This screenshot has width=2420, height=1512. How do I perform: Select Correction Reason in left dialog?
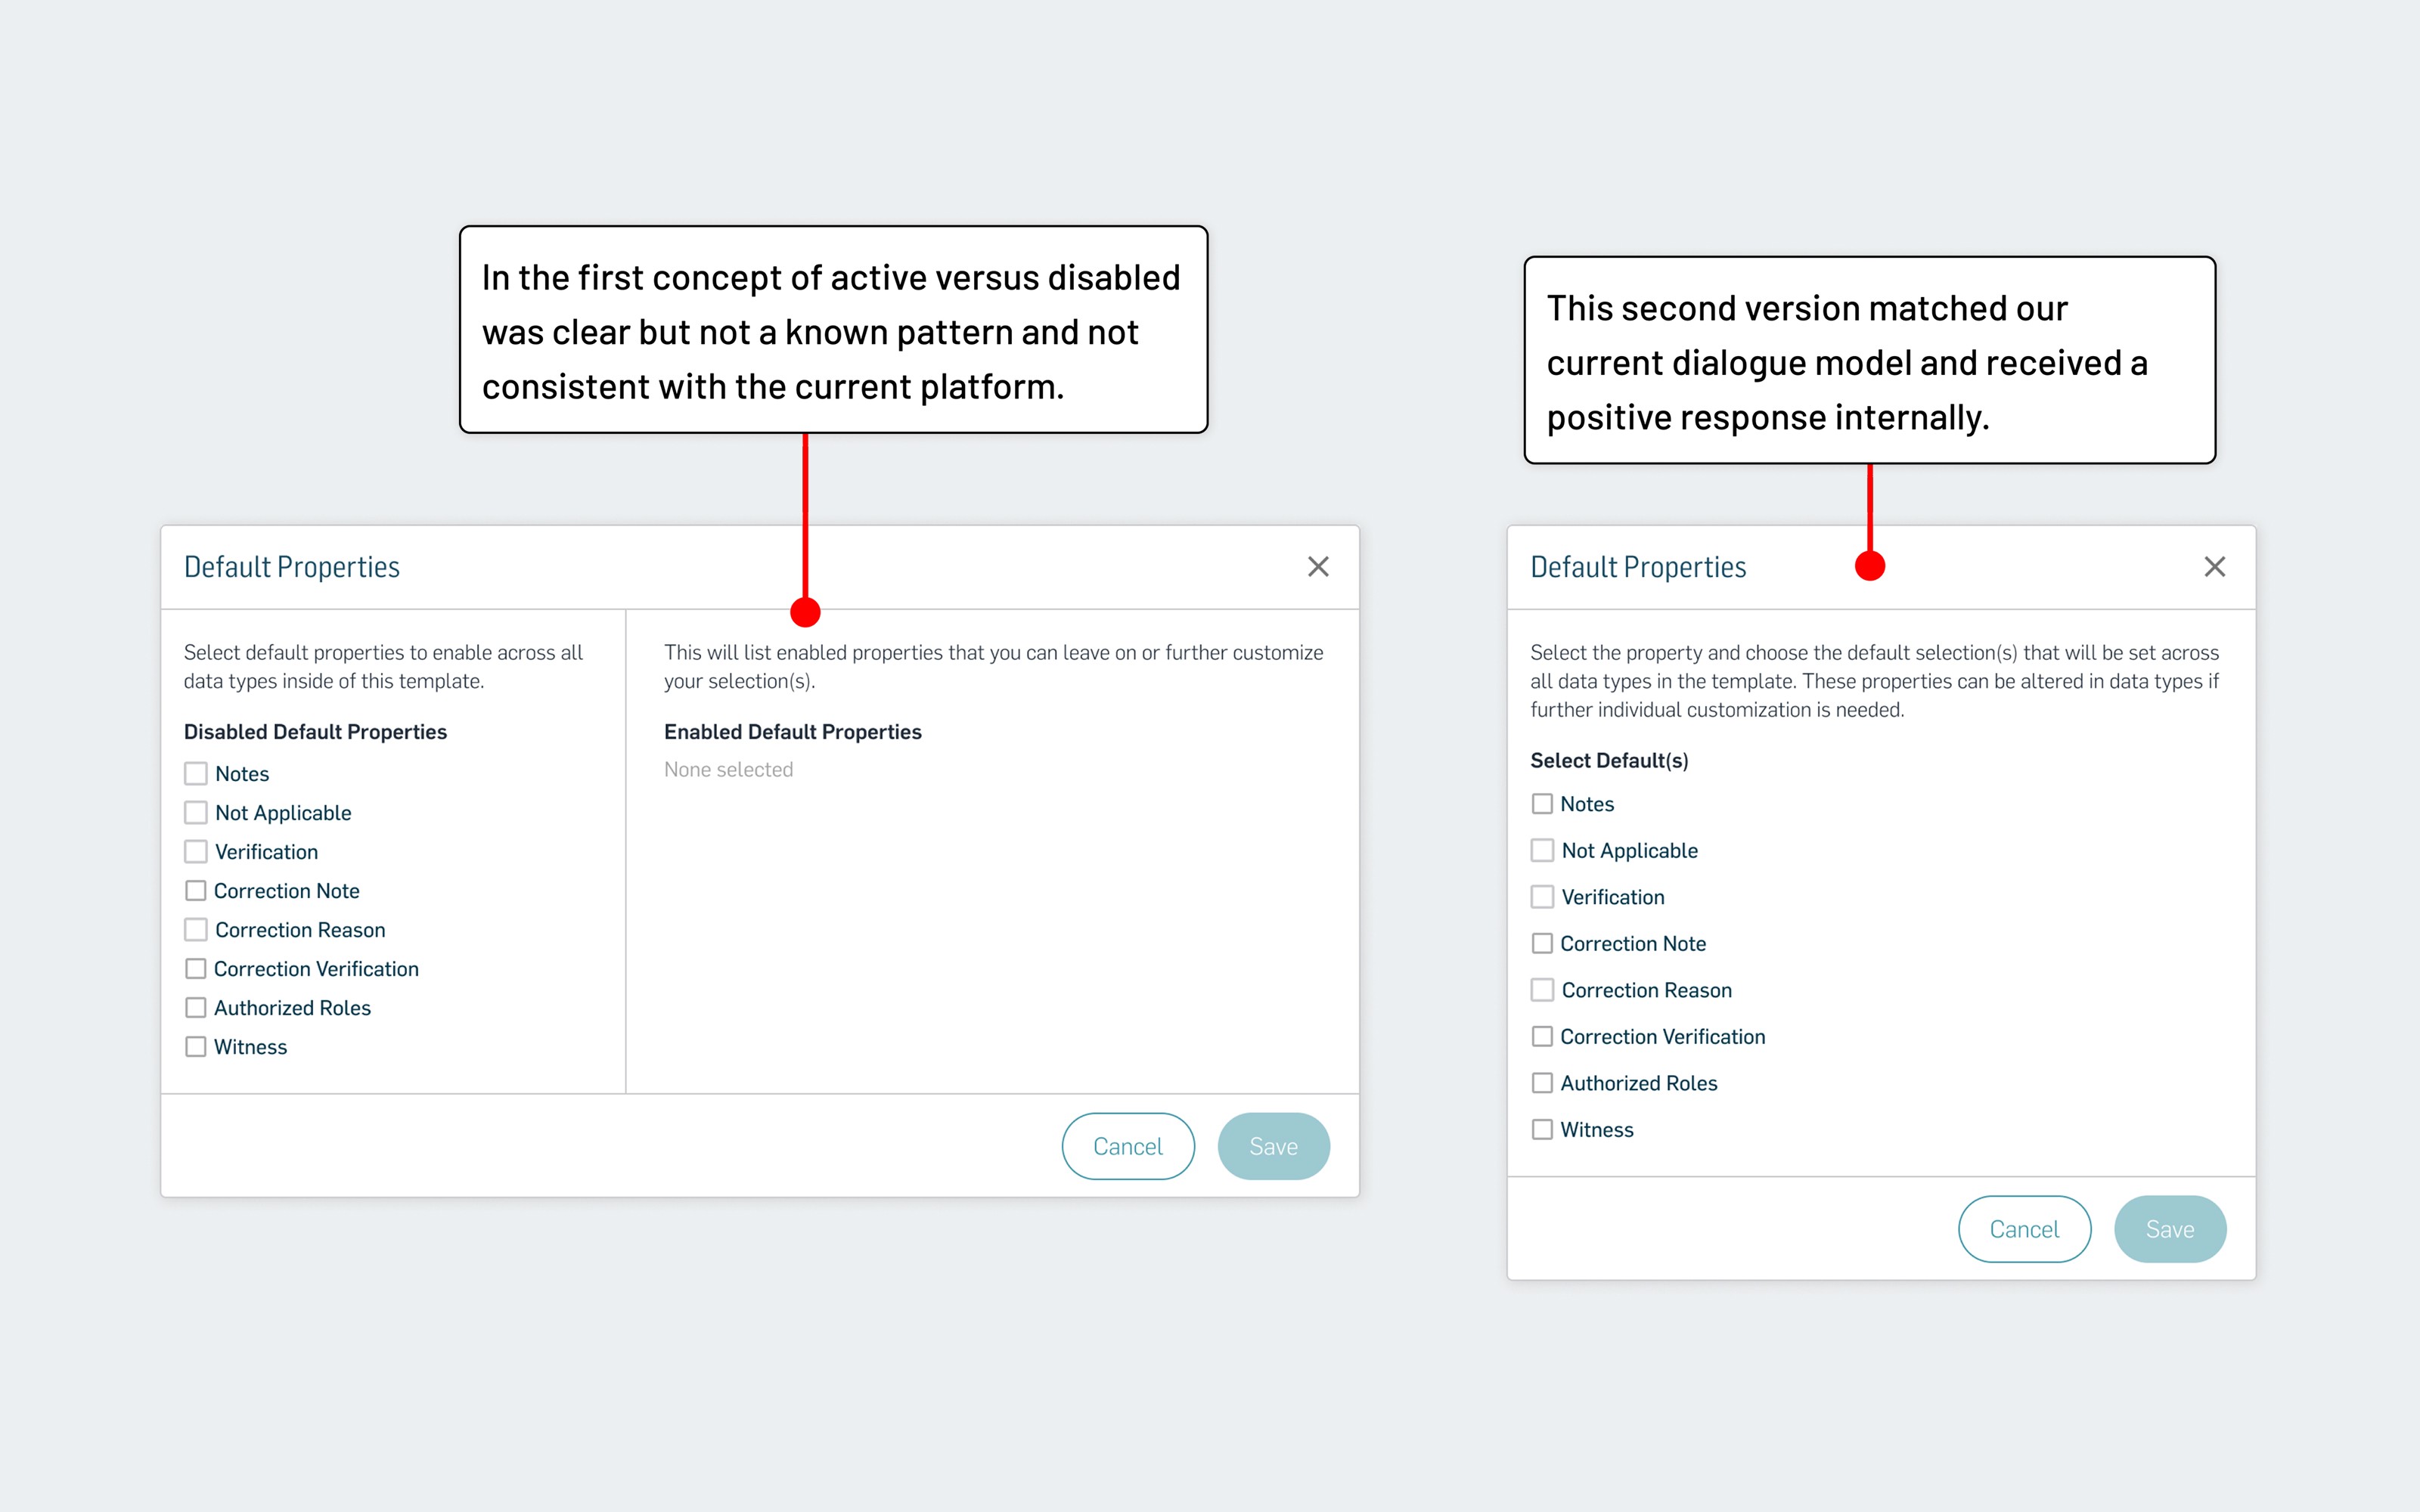tap(196, 930)
